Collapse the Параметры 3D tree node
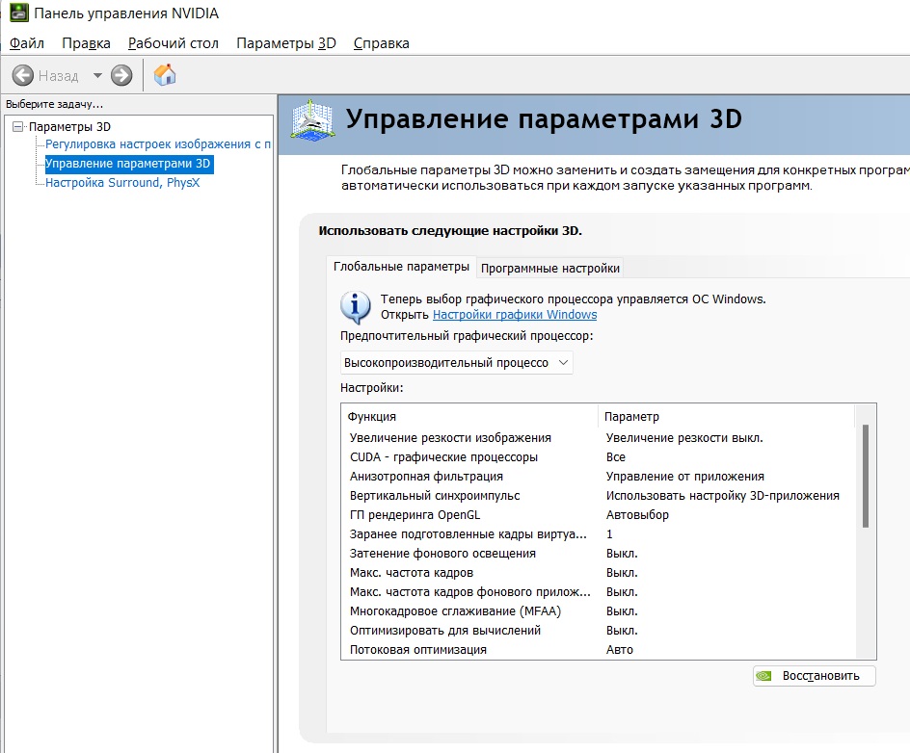 [18, 126]
